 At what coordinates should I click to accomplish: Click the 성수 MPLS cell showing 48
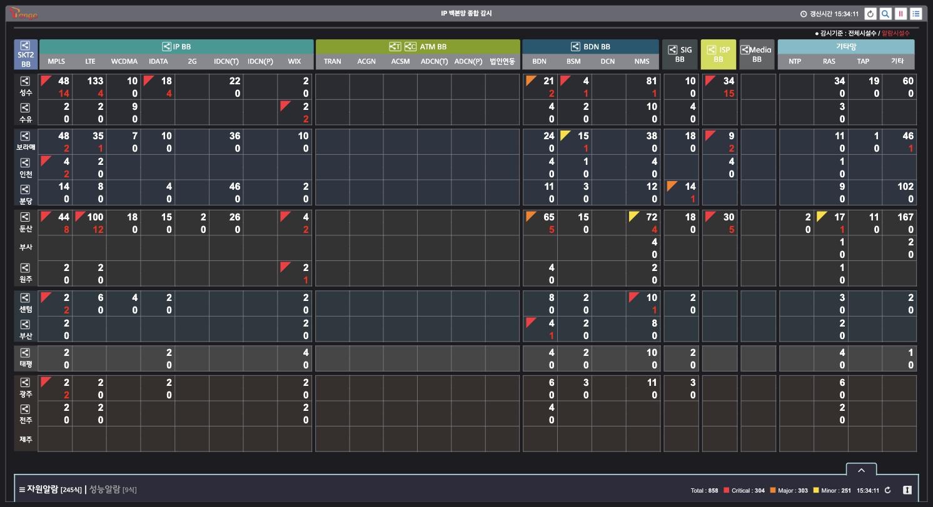56,87
